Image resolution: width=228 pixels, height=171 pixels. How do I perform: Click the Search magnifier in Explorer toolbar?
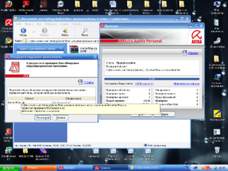pyautogui.click(x=85, y=32)
